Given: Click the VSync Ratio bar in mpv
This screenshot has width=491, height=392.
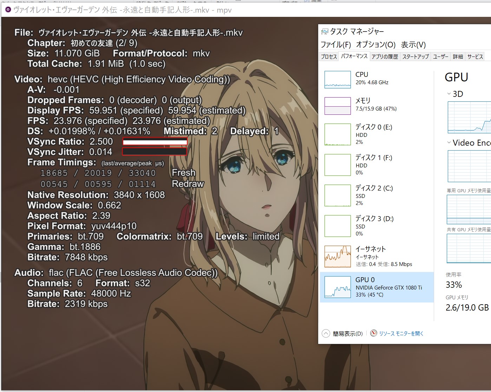Looking at the screenshot, I should click(x=155, y=141).
